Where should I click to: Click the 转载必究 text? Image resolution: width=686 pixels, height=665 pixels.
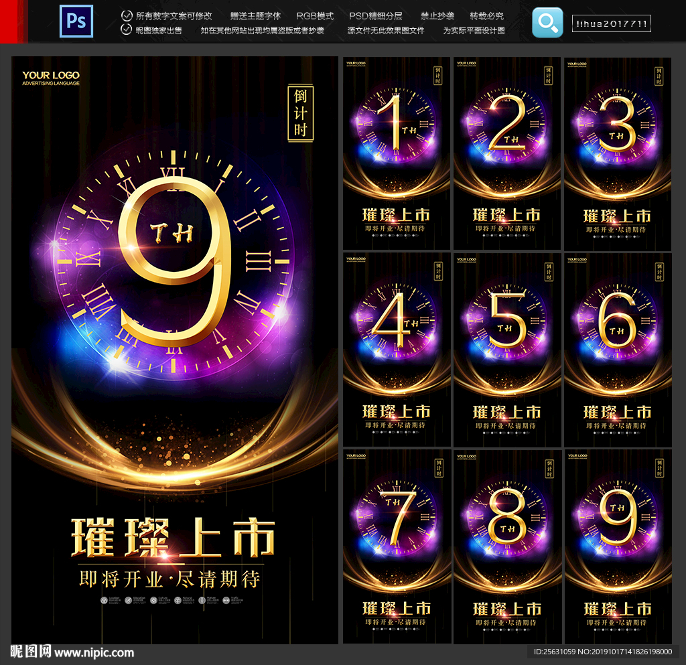[487, 16]
